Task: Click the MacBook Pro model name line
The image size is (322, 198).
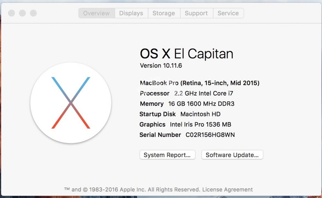Action: click(200, 83)
